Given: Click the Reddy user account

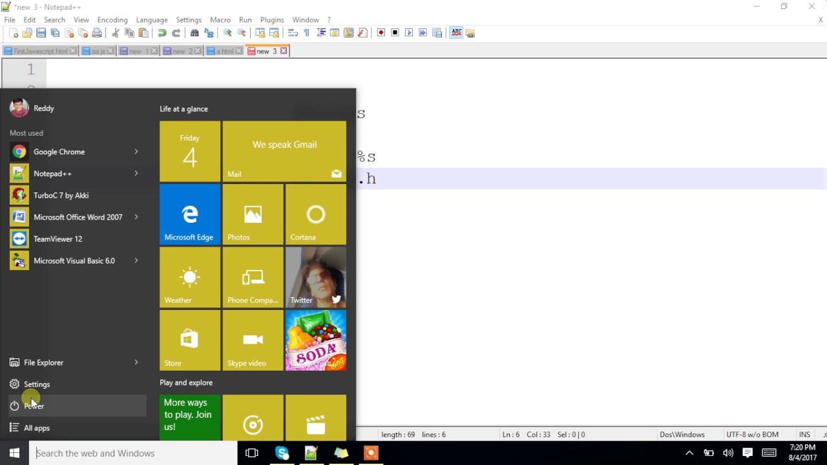Looking at the screenshot, I should [x=32, y=108].
